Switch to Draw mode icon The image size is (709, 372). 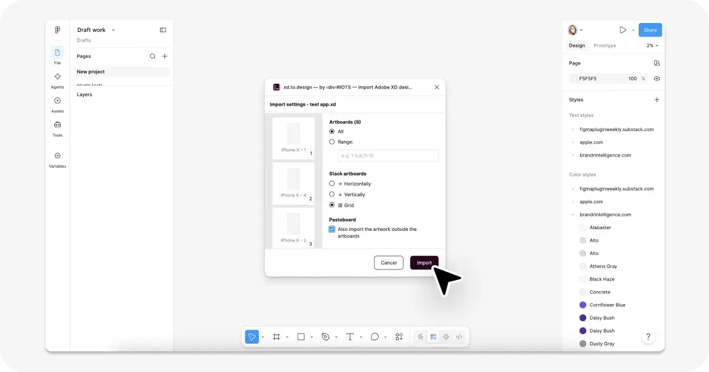(420, 337)
